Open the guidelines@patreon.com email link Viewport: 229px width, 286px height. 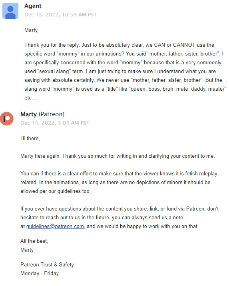(x=55, y=226)
